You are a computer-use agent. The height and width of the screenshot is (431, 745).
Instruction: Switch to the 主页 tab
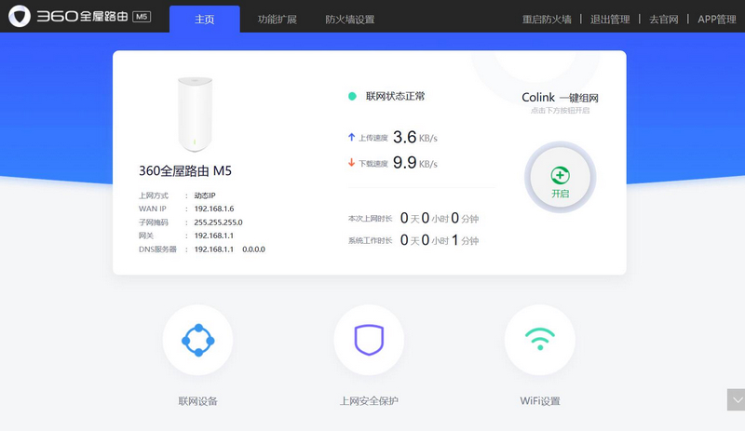[x=204, y=19]
